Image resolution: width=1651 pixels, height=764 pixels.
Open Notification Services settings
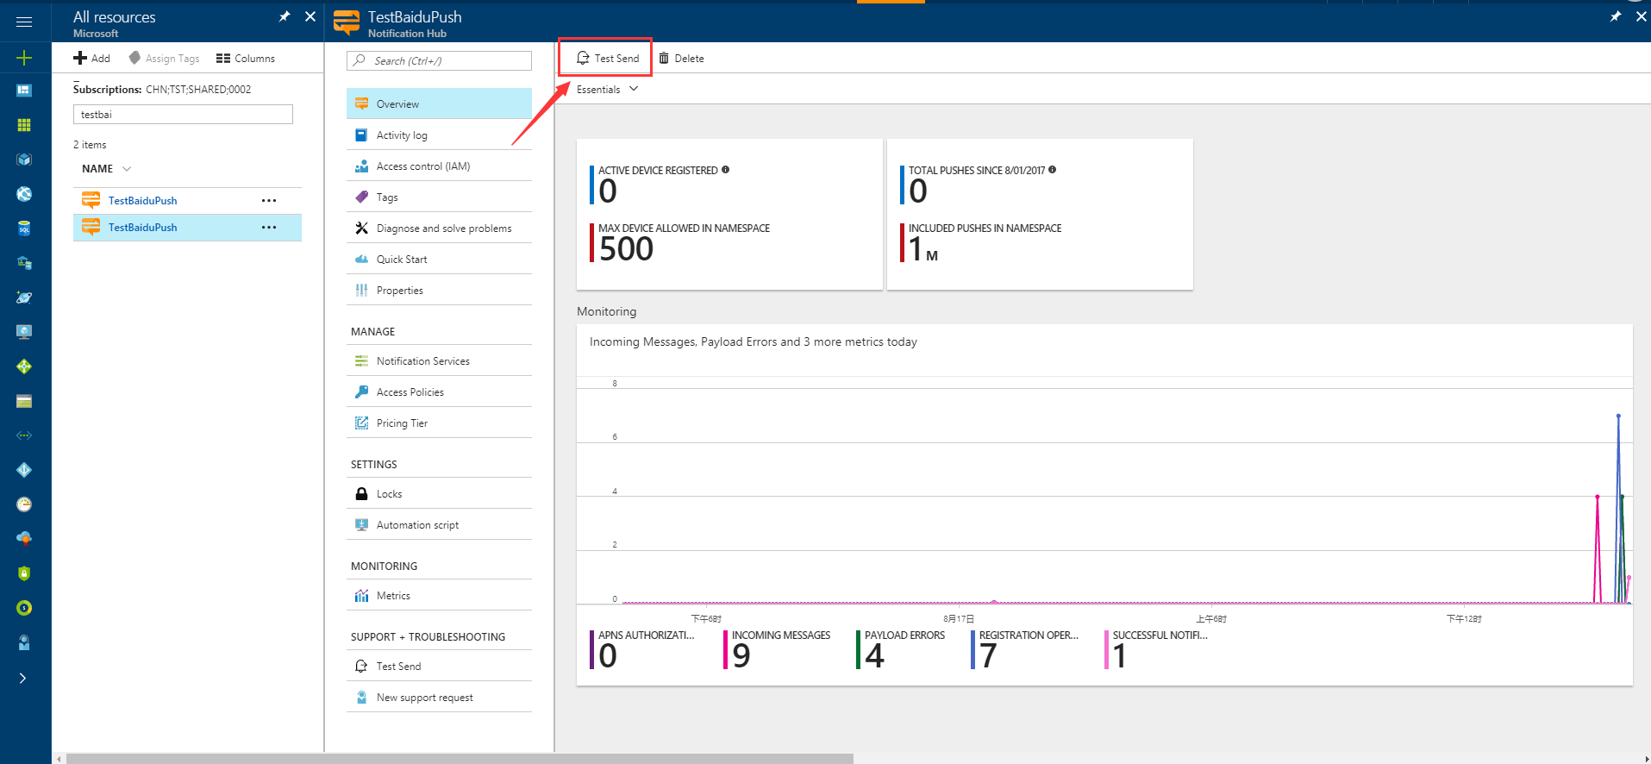(x=422, y=361)
